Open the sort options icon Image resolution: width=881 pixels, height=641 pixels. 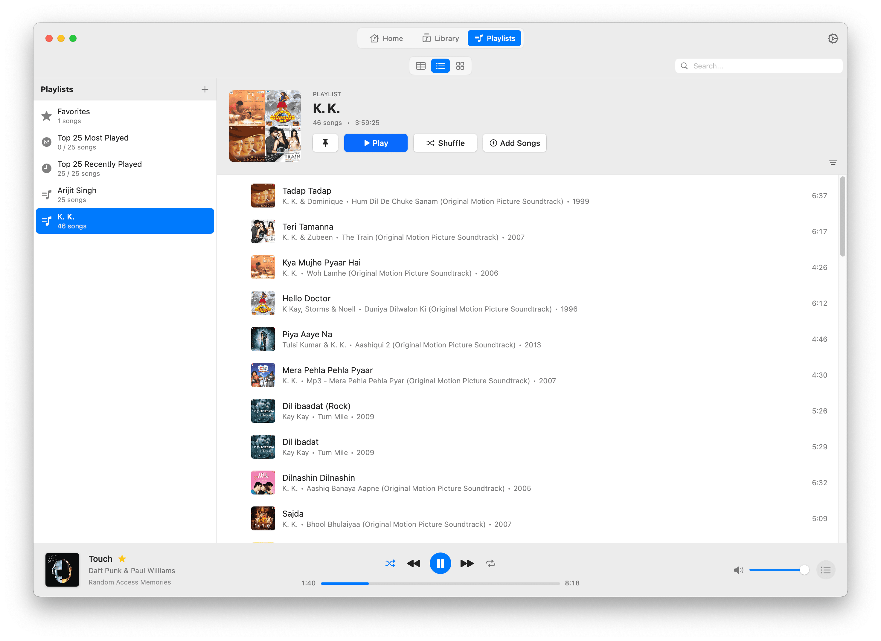pos(833,163)
